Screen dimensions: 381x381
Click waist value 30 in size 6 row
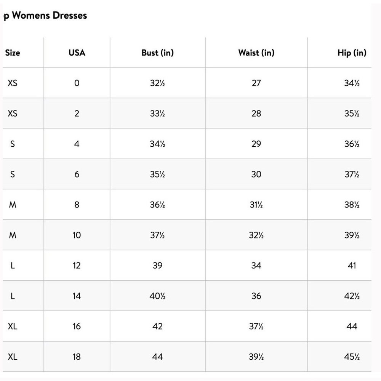(x=256, y=174)
